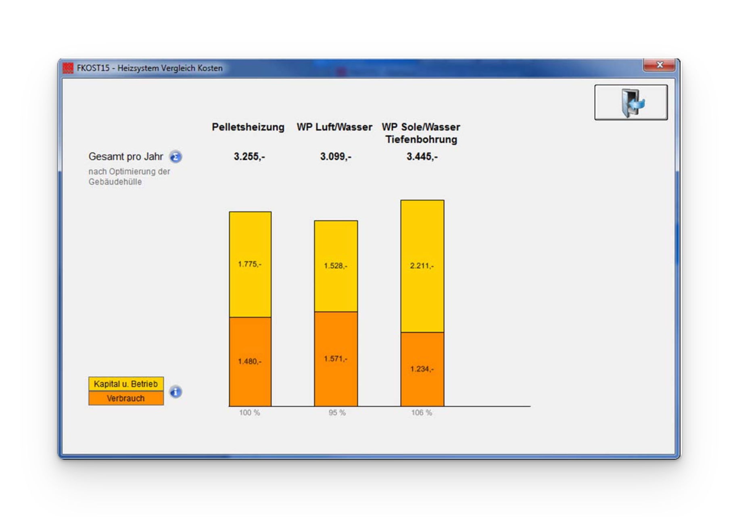Click the blue info icon next to legend

coord(175,392)
